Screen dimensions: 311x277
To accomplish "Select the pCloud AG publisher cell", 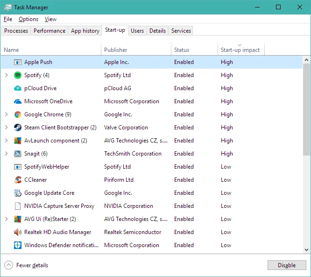I will tap(118, 88).
